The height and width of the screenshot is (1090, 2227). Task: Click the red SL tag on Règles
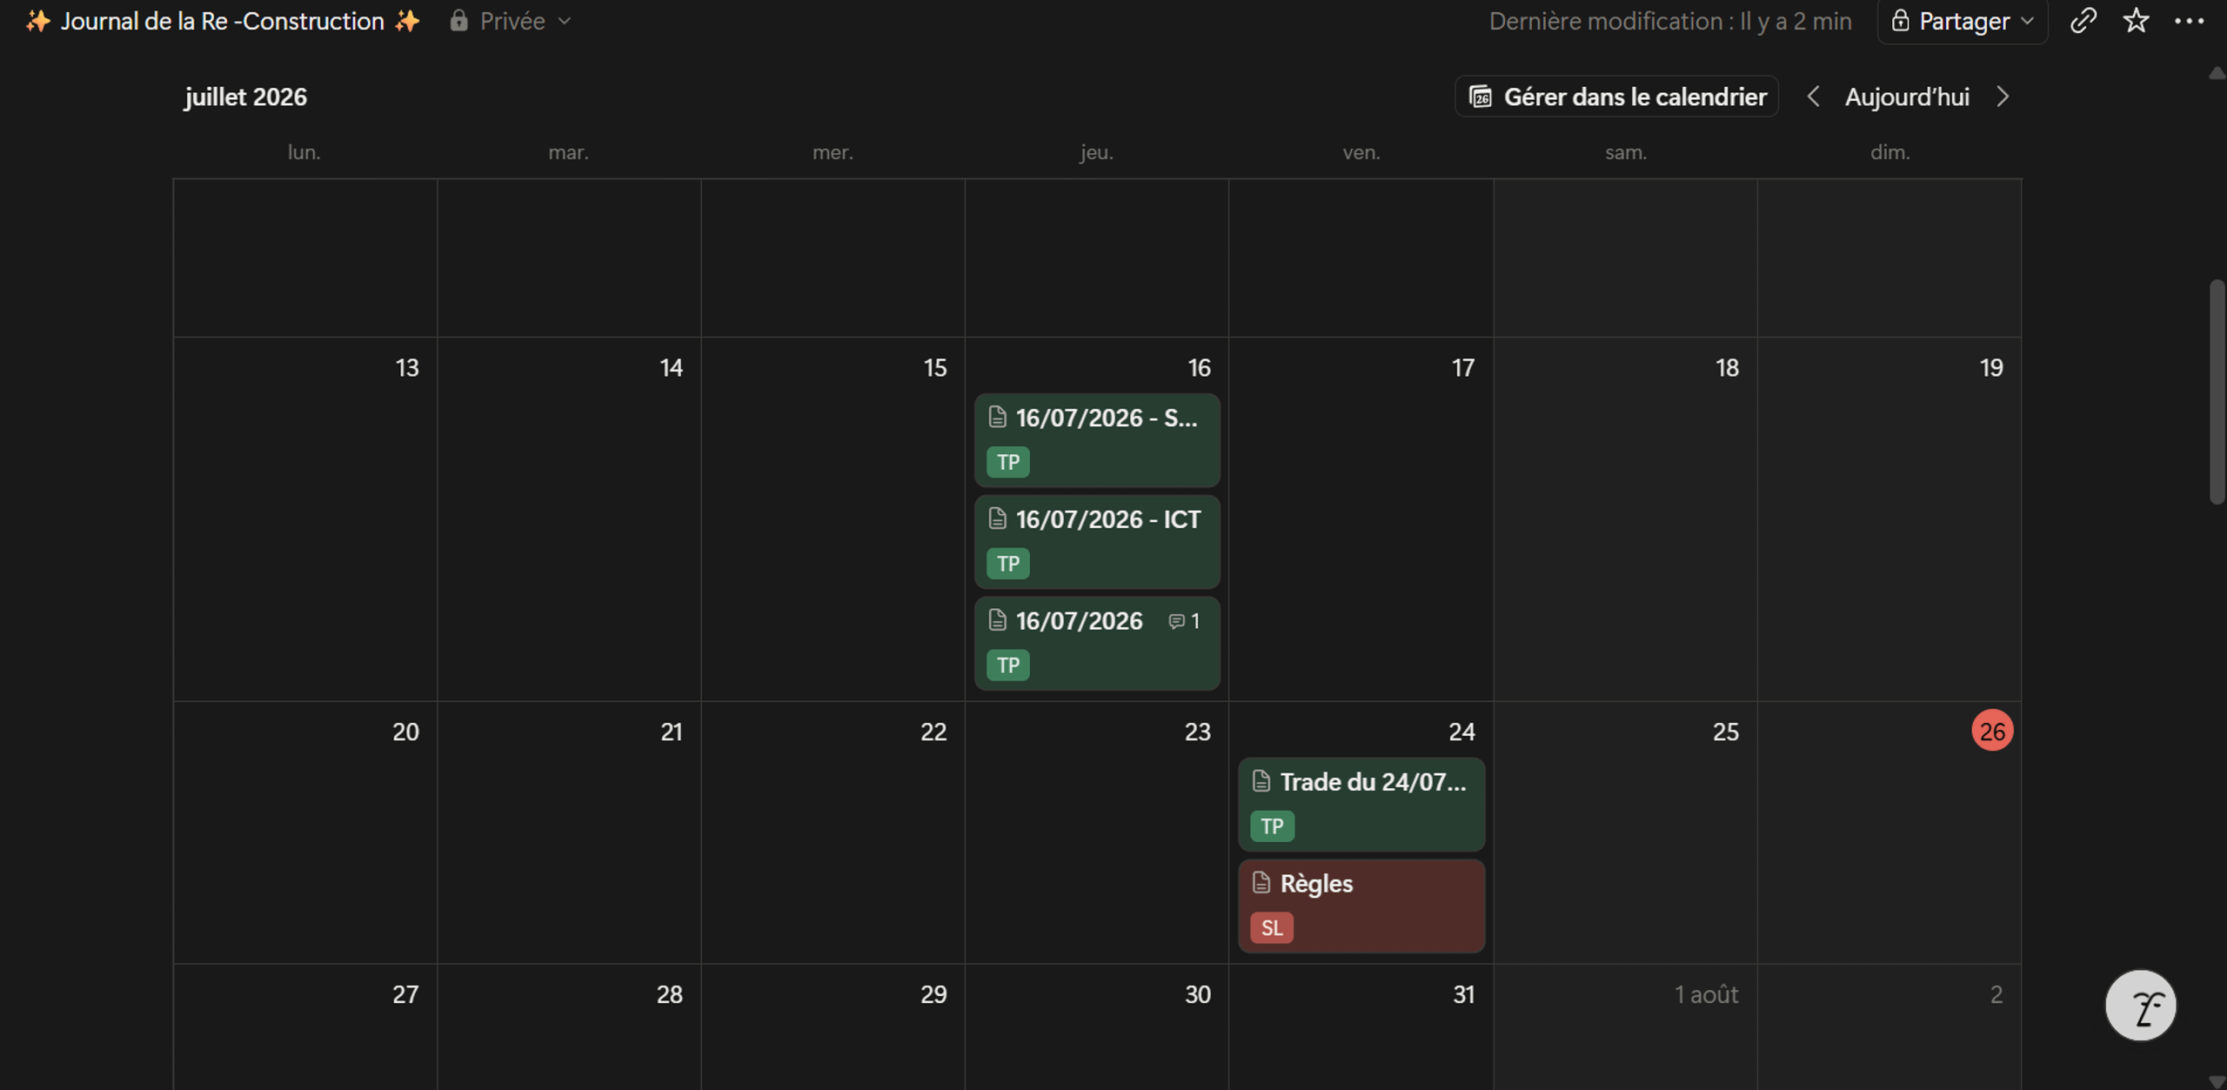pos(1272,928)
